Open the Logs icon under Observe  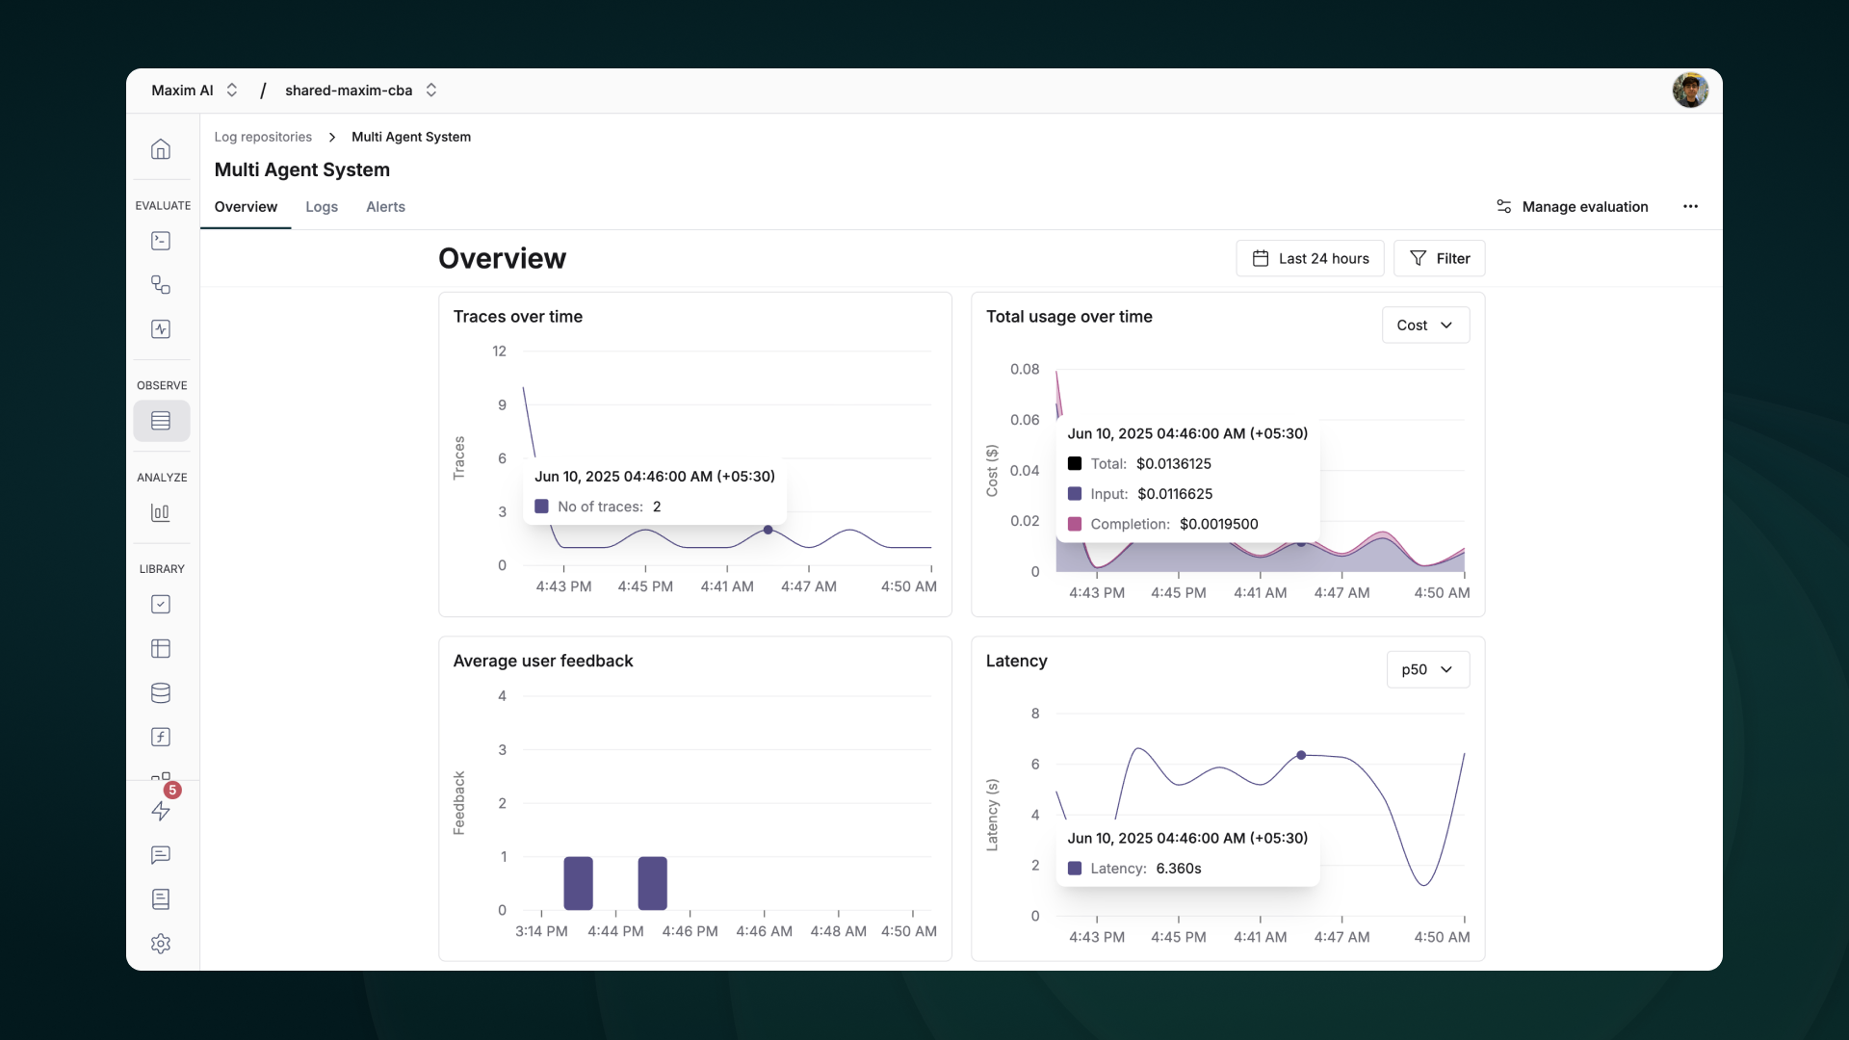[x=161, y=421]
